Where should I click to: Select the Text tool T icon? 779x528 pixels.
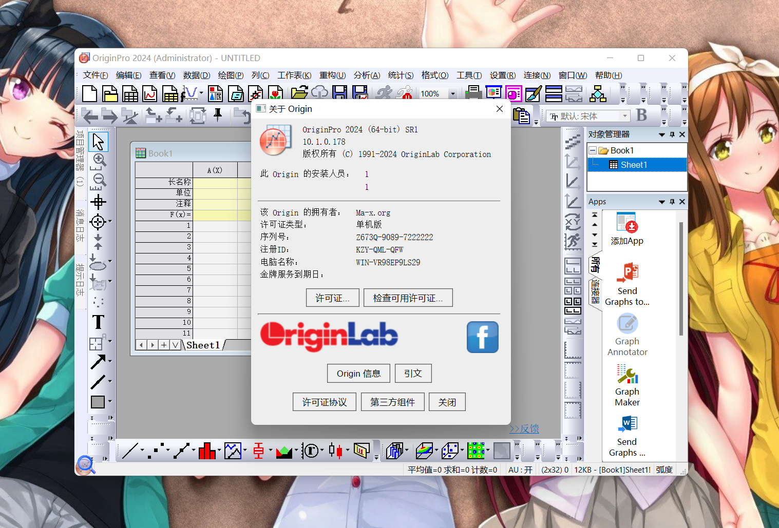pyautogui.click(x=98, y=322)
